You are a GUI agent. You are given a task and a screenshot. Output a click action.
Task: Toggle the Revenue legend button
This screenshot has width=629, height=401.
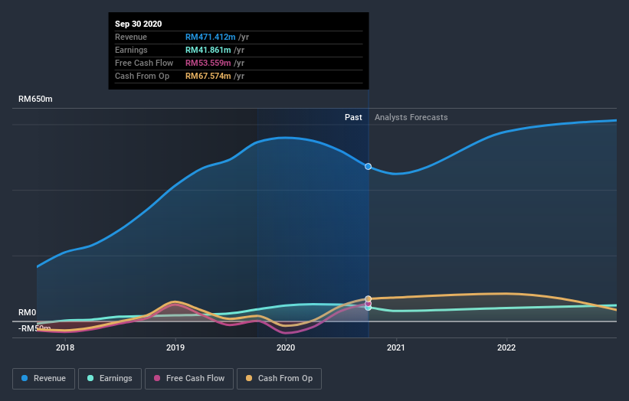click(44, 379)
